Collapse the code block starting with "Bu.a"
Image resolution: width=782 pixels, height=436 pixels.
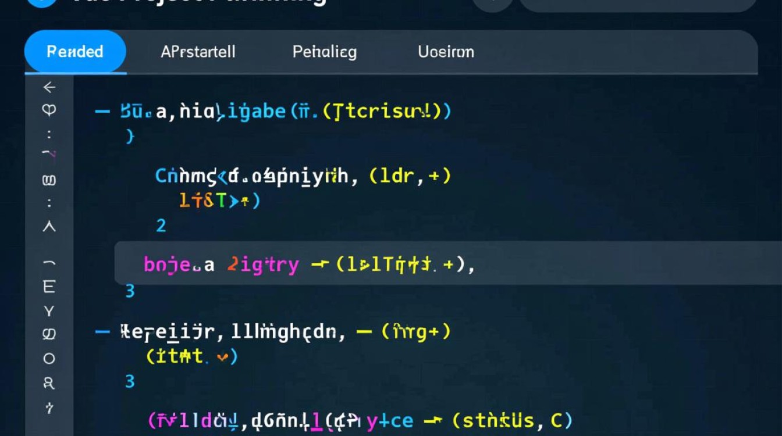pos(102,110)
